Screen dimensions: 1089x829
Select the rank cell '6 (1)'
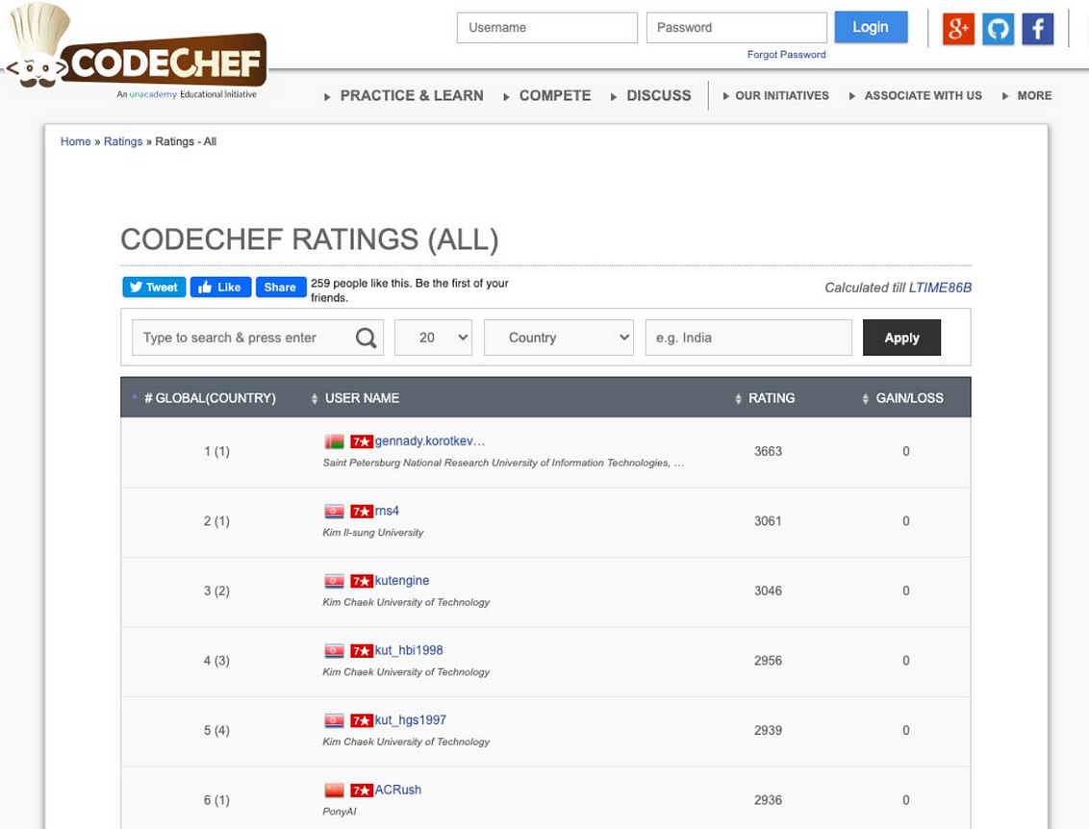click(216, 800)
